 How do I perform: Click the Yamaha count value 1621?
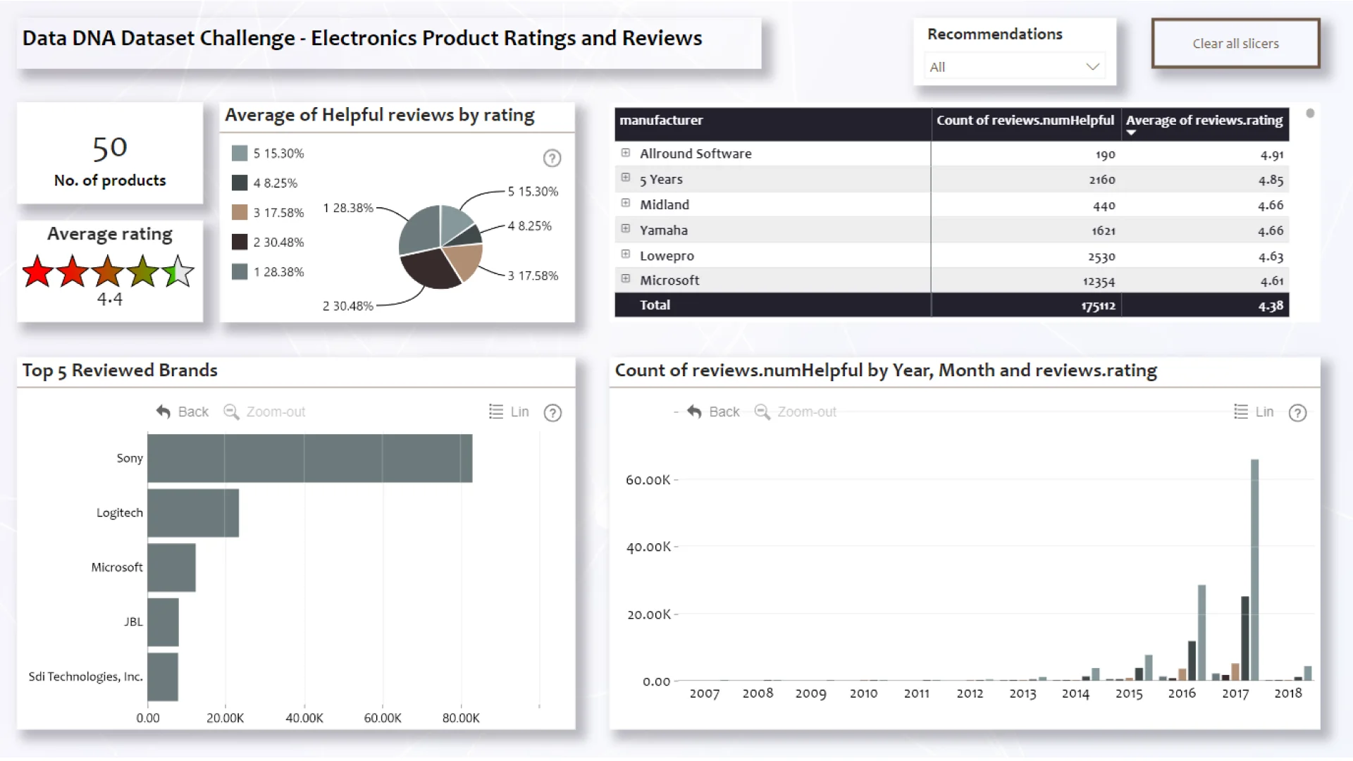[1104, 230]
